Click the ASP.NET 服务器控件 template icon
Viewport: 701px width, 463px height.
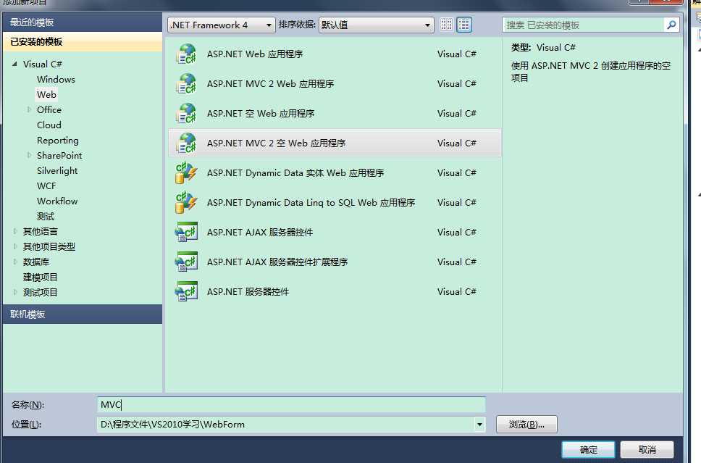click(x=186, y=292)
